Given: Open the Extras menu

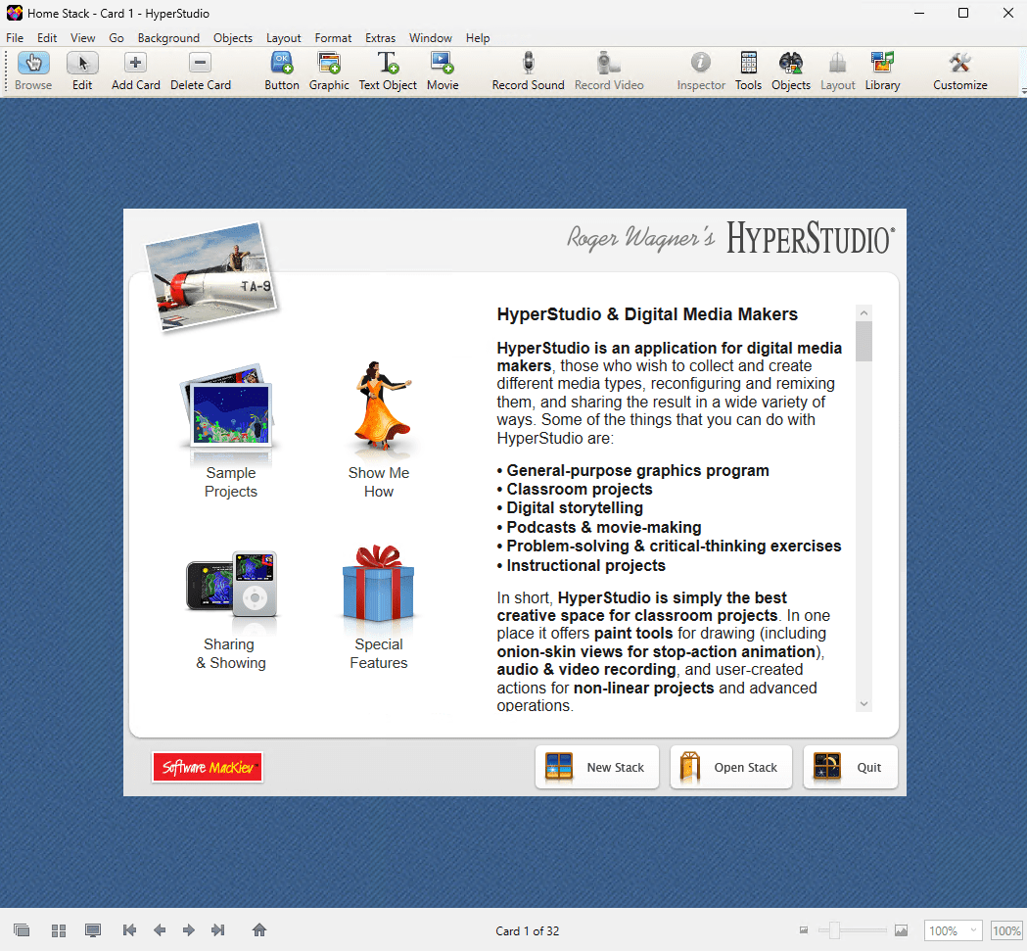Looking at the screenshot, I should point(380,38).
